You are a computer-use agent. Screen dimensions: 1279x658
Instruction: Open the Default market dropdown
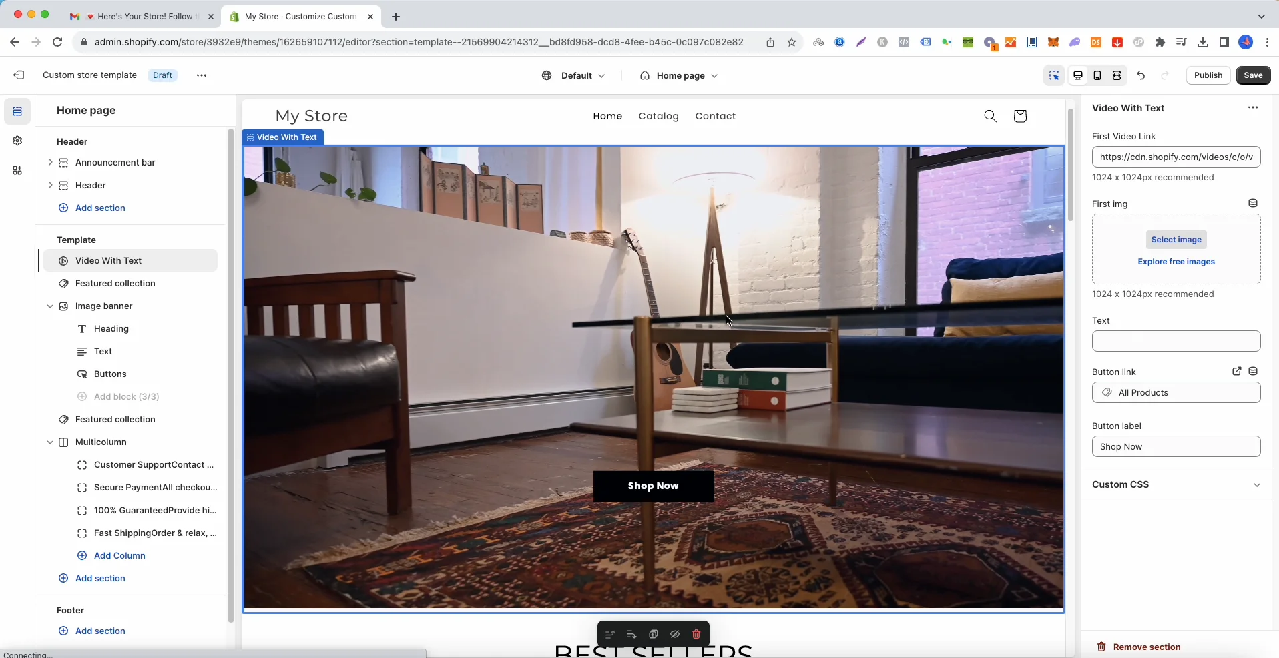(573, 75)
